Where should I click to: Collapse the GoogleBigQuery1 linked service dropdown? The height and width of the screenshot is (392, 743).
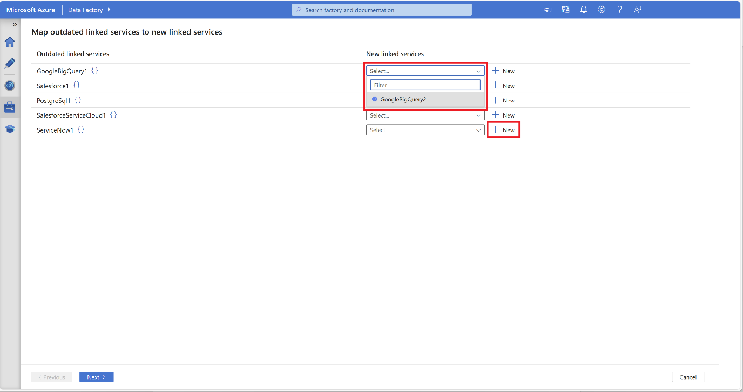click(425, 71)
